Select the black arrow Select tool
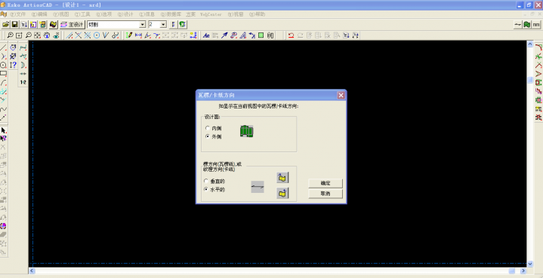The width and height of the screenshot is (543, 278). click(x=4, y=130)
